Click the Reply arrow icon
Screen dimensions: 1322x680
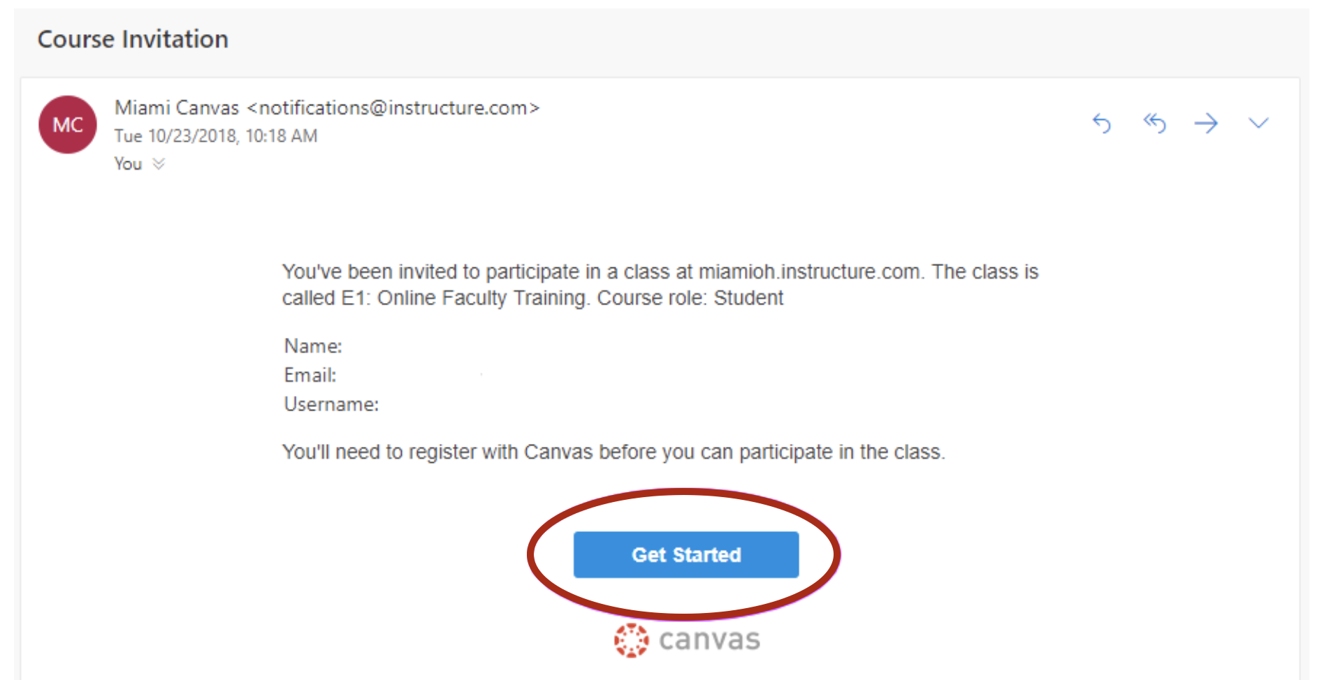click(1101, 124)
